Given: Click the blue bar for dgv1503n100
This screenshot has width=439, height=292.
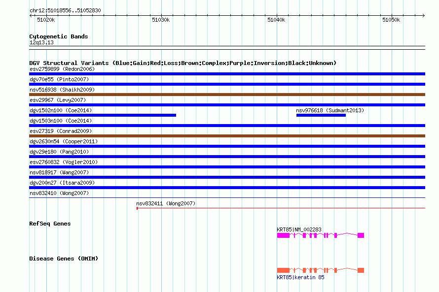Looking at the screenshot, I should tap(227, 126).
